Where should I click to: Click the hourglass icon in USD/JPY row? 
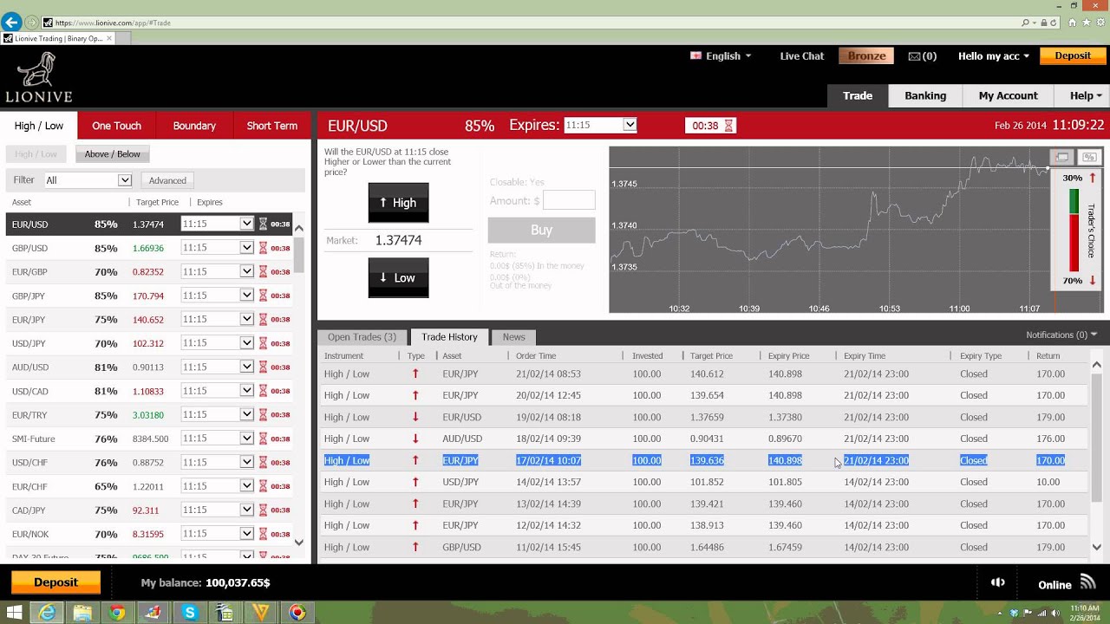263,343
